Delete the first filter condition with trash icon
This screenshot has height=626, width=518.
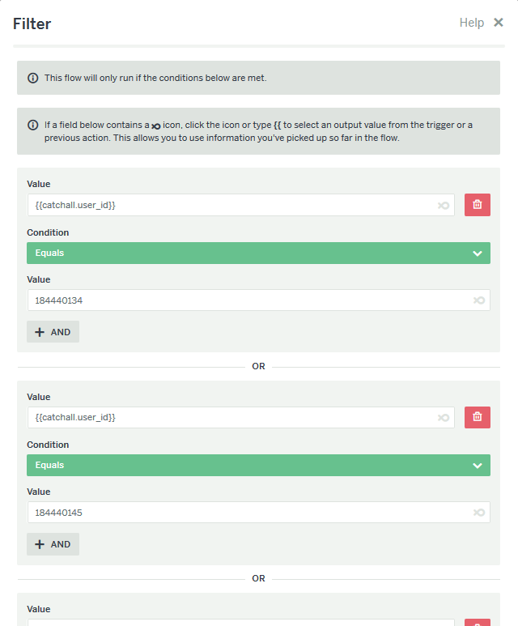click(x=477, y=205)
